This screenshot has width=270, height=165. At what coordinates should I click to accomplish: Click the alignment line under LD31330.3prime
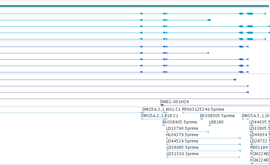pos(203,157)
